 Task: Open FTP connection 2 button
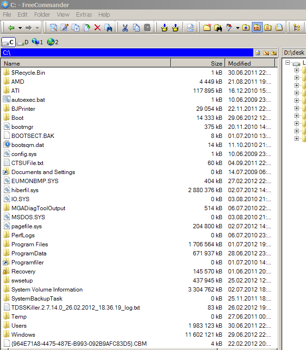(53, 42)
